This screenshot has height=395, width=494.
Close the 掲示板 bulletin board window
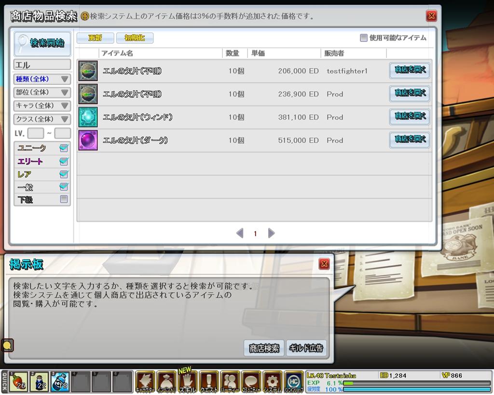point(324,264)
